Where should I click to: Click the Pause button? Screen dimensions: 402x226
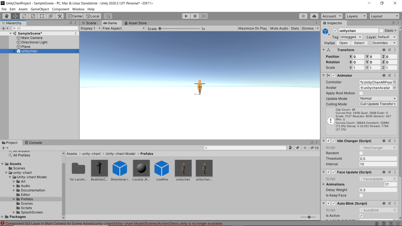click(x=195, y=16)
